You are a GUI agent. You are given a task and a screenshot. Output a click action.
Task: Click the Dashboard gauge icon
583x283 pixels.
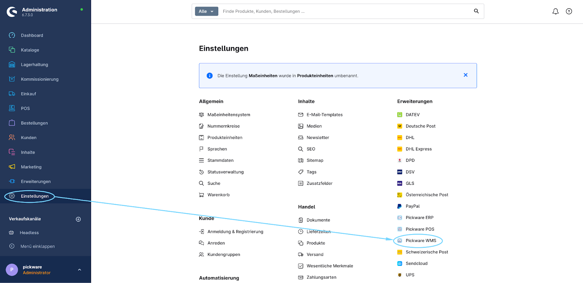point(12,35)
